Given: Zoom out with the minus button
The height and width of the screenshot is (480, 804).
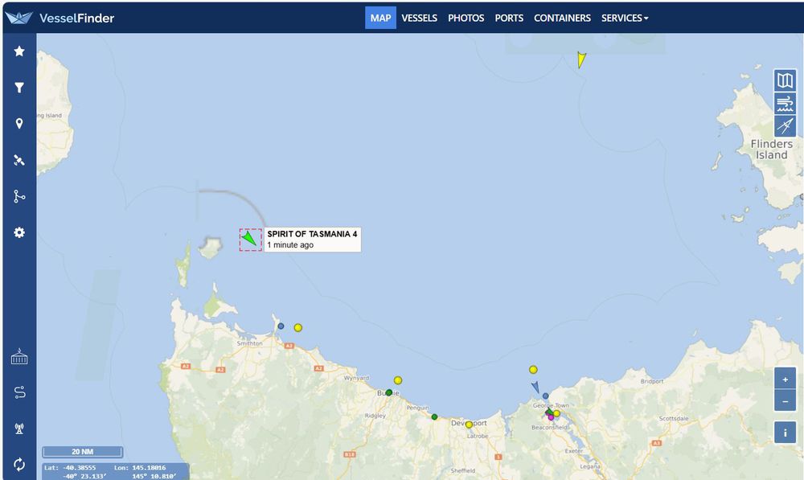Looking at the screenshot, I should (x=785, y=401).
